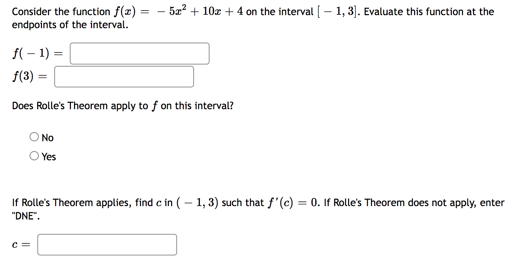
Task: Click the f(-1) = label
Action: tap(37, 53)
